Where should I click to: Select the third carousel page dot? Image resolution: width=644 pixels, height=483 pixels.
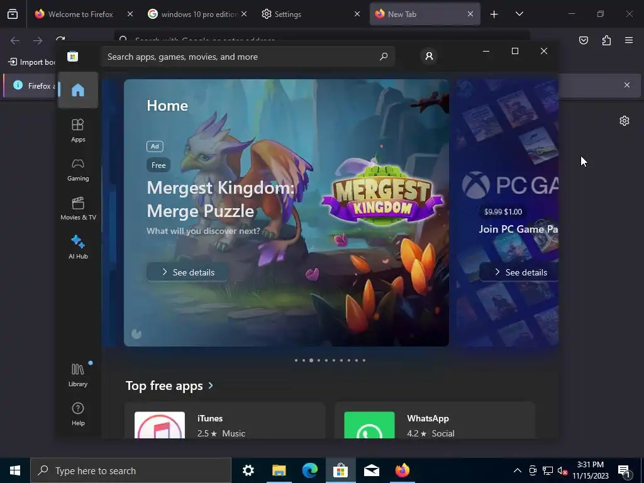[x=311, y=360]
